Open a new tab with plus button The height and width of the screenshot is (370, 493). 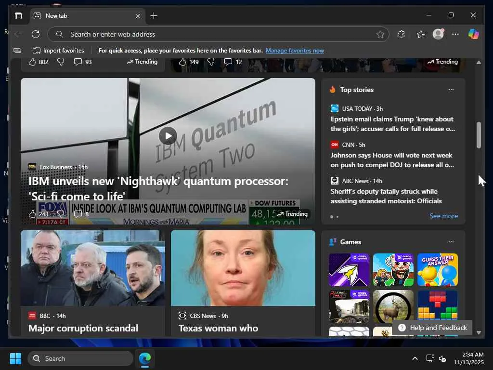(x=154, y=16)
